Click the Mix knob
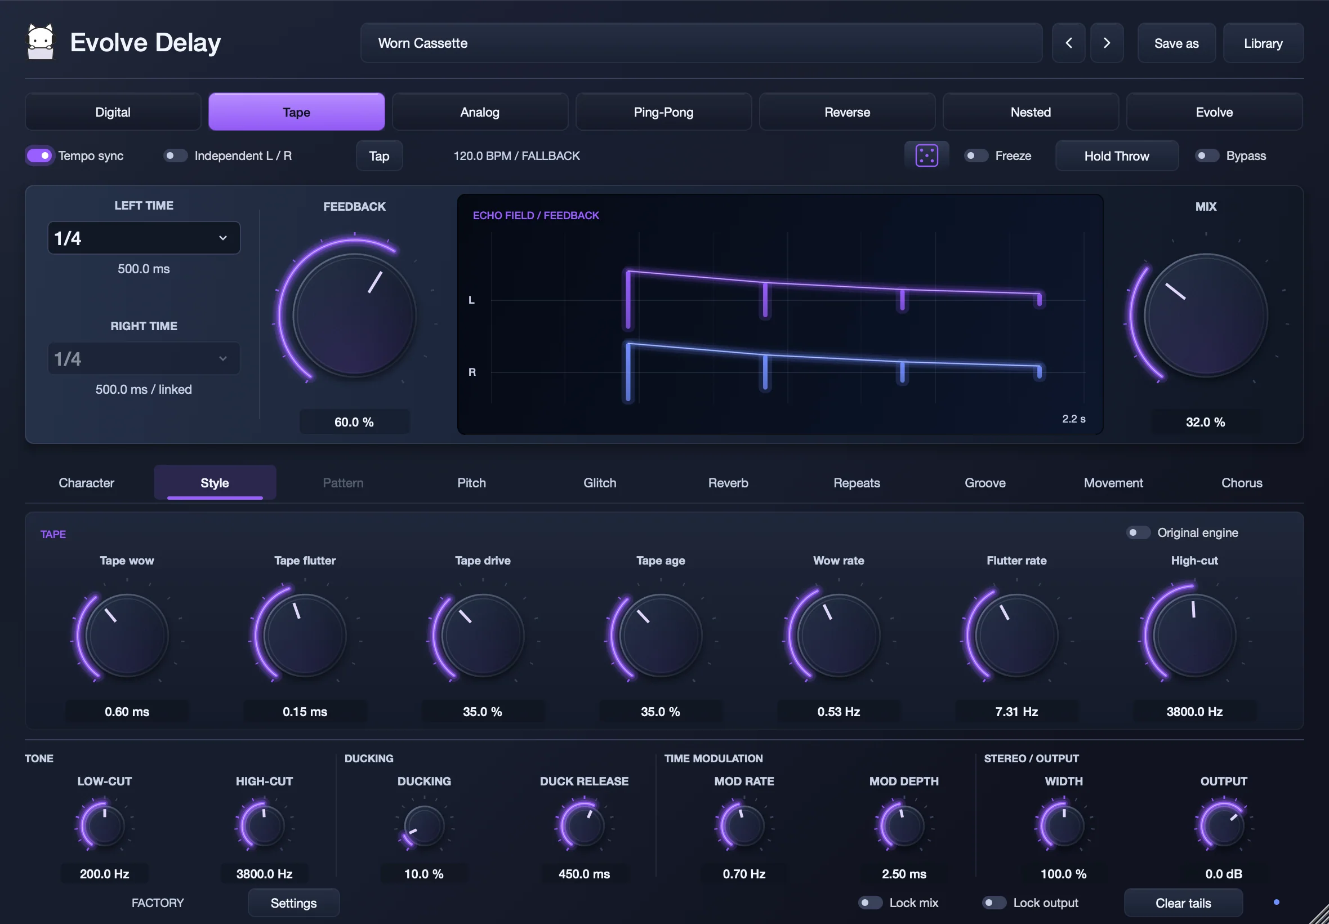1329x924 pixels. 1205,316
